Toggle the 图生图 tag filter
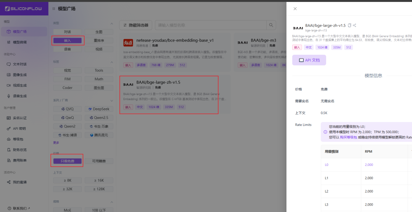The height and width of the screenshot is (212, 412). (x=99, y=88)
